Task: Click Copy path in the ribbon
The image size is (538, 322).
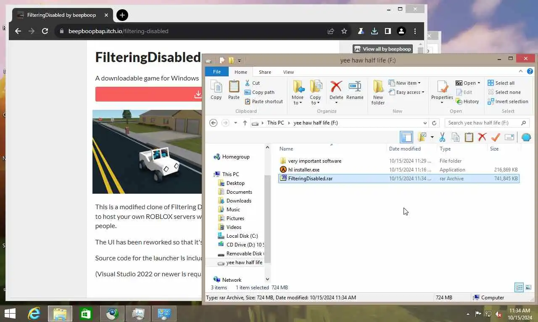Action: pyautogui.click(x=259, y=92)
